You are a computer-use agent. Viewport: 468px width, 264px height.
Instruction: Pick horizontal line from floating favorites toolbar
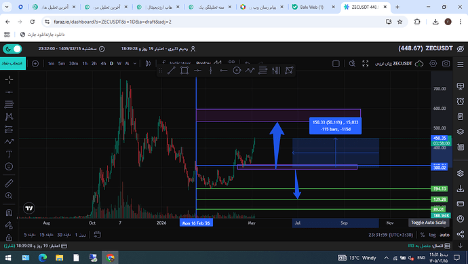tap(197, 71)
